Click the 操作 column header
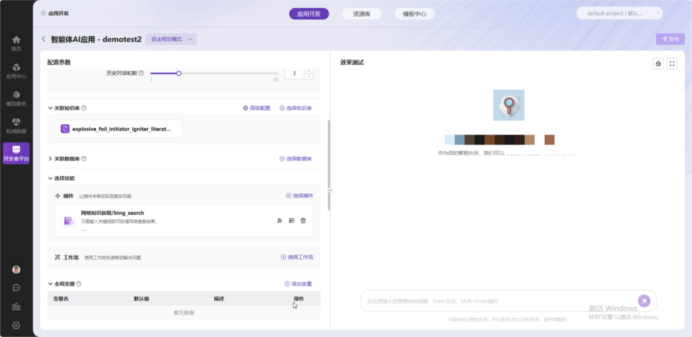 299,299
